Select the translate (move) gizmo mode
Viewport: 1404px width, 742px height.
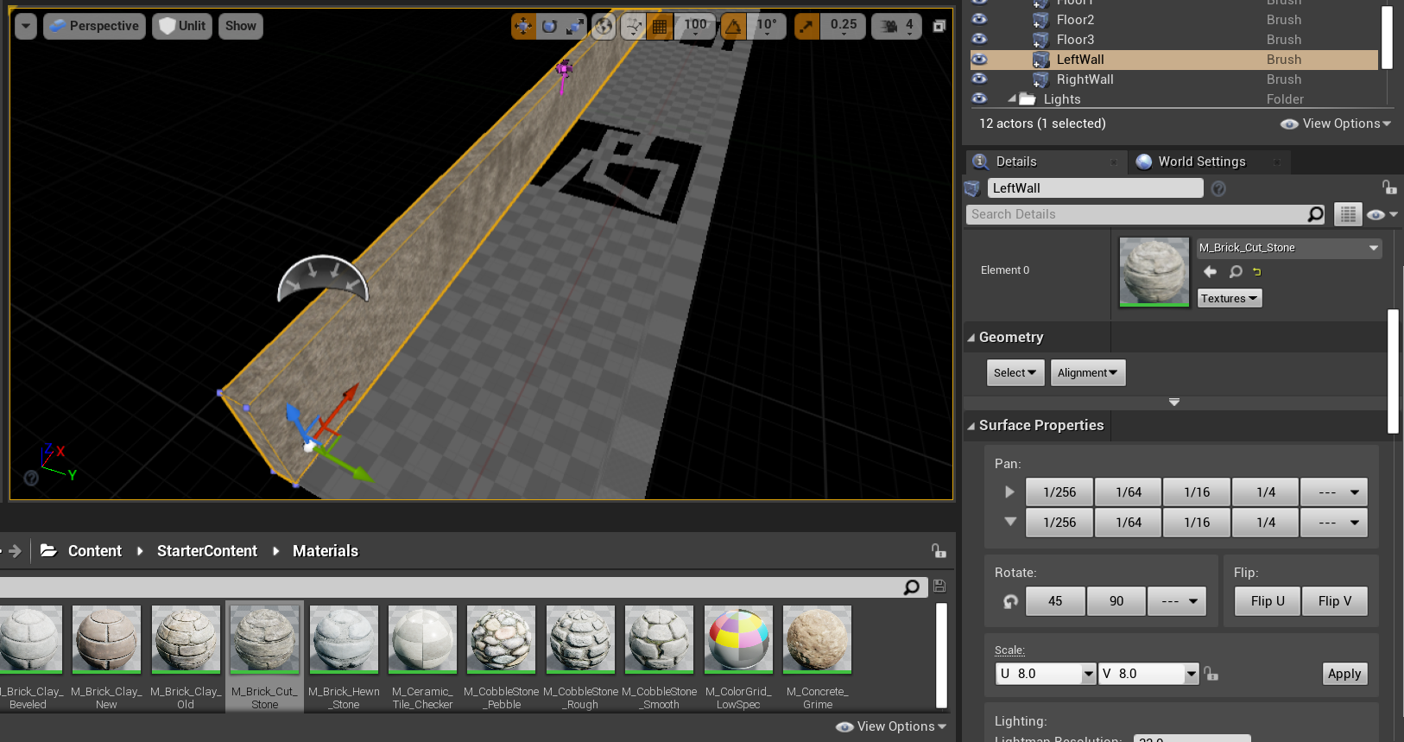point(523,26)
